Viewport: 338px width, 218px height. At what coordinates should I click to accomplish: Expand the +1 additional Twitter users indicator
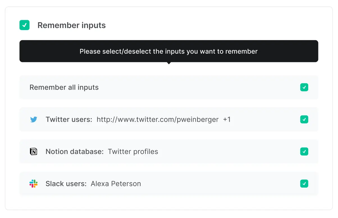[x=227, y=120]
